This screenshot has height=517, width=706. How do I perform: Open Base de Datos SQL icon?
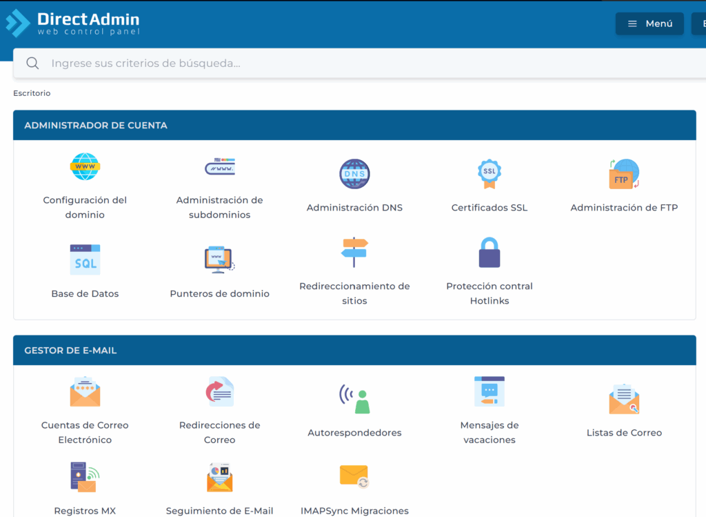(x=85, y=260)
